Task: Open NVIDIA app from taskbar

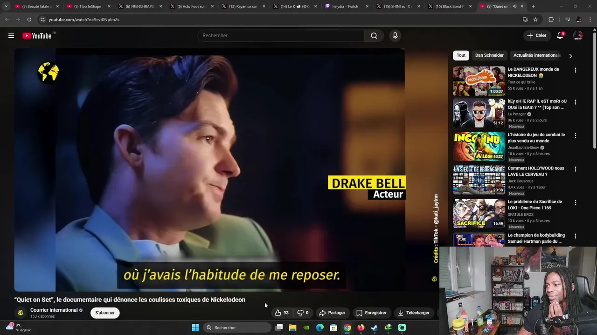Action: [306, 328]
